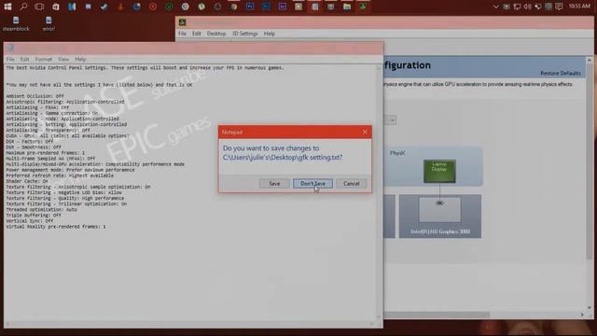Open Notepad Edit menu
597x336 pixels.
click(25, 60)
